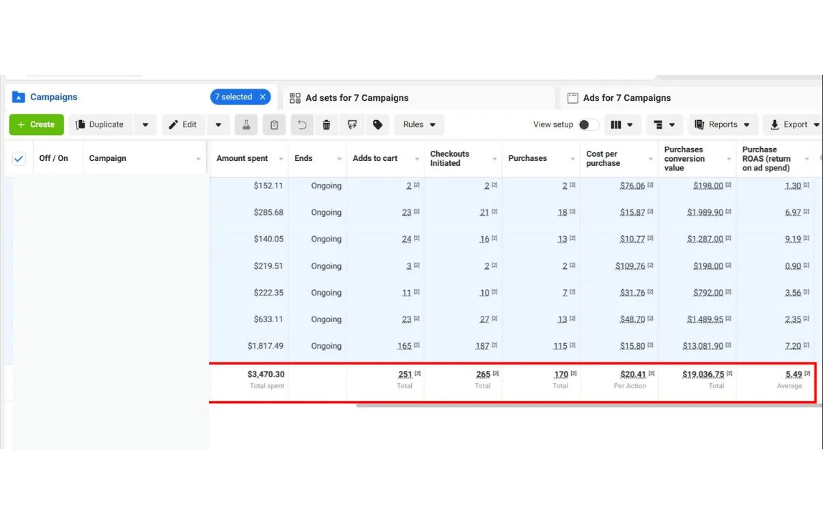Clear the 7 selected filter chip
This screenshot has width=823, height=524.
click(262, 97)
